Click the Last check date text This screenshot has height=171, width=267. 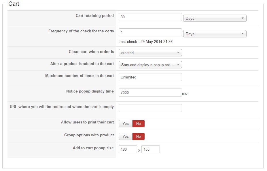coord(145,42)
